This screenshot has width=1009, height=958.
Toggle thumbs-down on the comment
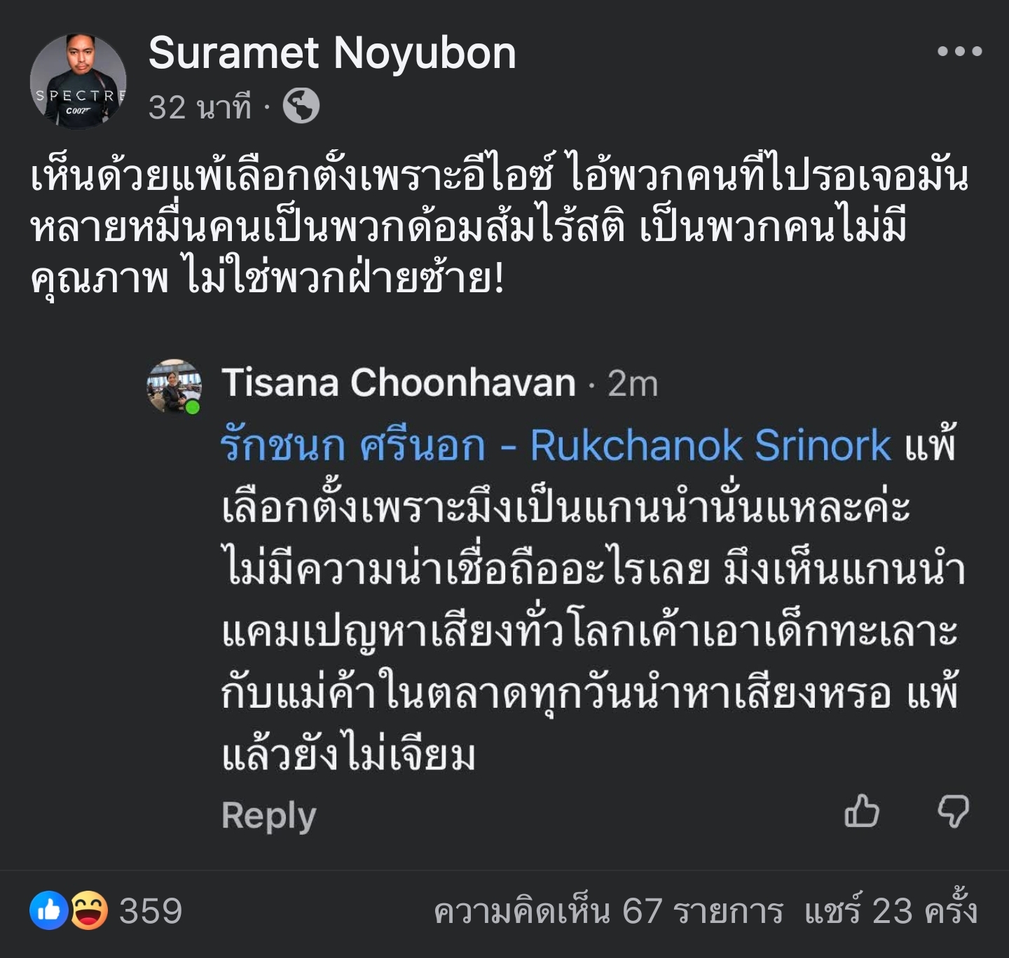pos(953,812)
